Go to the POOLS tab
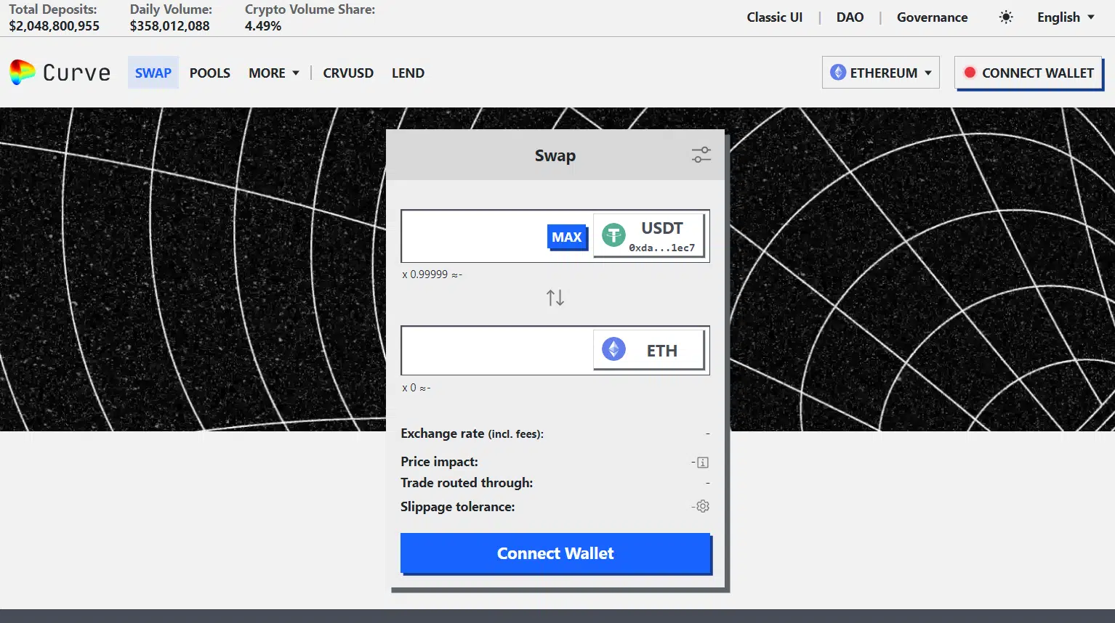The image size is (1115, 623). [x=209, y=73]
